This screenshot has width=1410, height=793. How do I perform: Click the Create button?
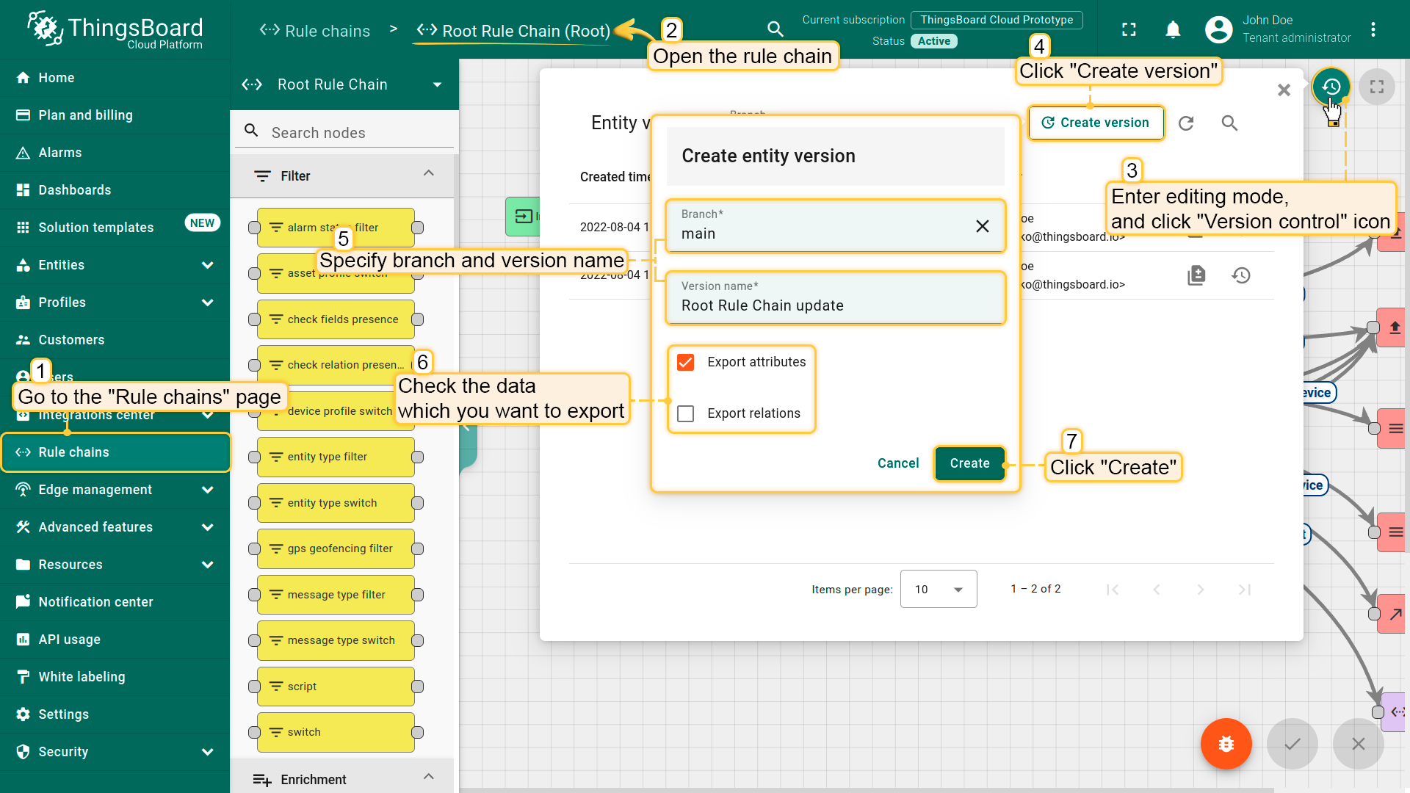click(x=969, y=463)
